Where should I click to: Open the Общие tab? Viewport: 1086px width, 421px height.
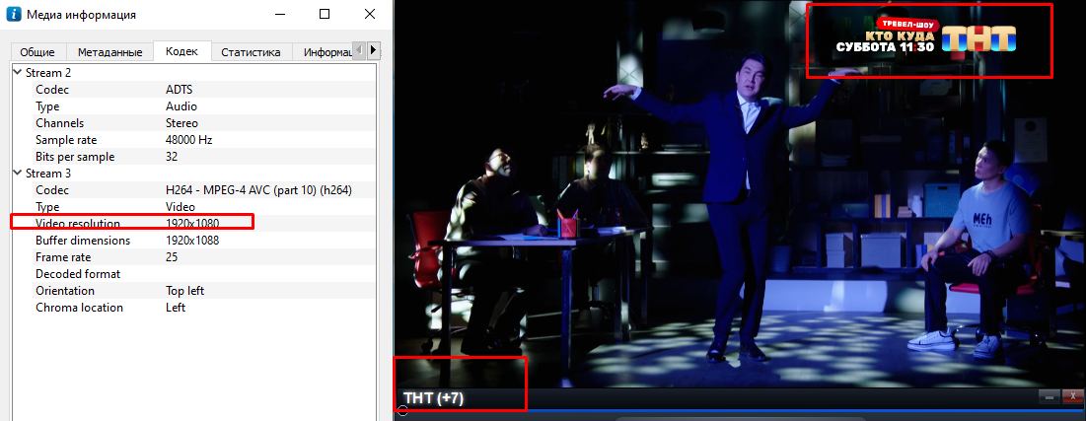click(39, 52)
